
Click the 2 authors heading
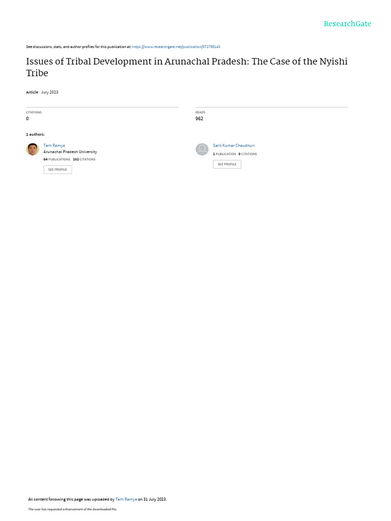coord(35,134)
